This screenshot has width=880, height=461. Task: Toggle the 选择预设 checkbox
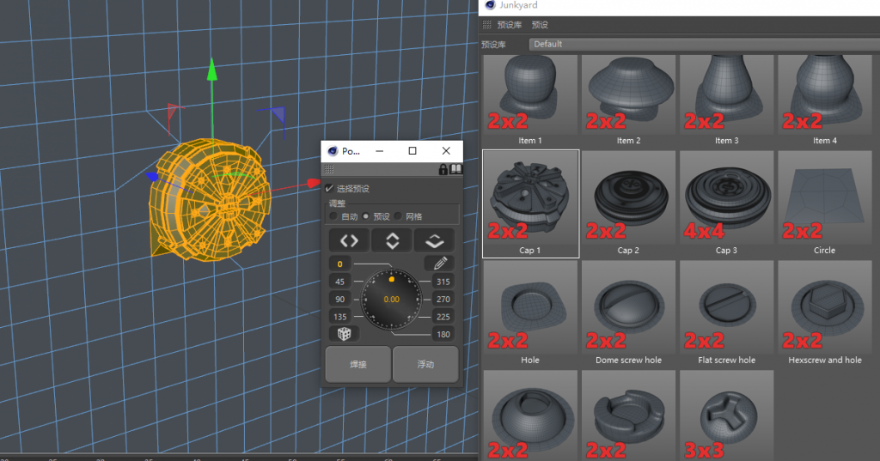pyautogui.click(x=329, y=189)
